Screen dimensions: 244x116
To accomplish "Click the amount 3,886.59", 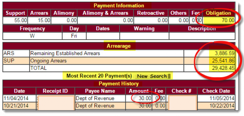I will pyautogui.click(x=224, y=54).
